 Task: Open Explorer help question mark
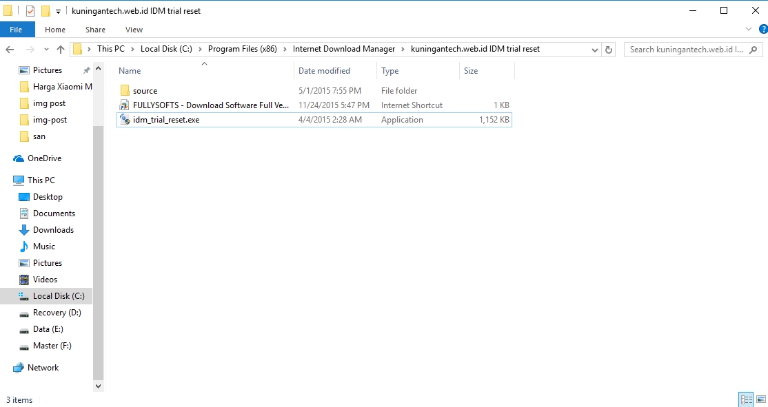tap(763, 30)
